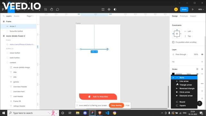The height and width of the screenshot is (116, 206).
Task: Click the Use as mask icon
Action: click(115, 9)
